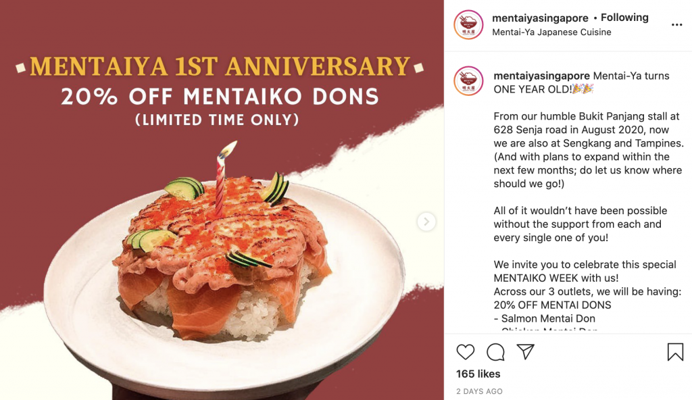Advance to next photo with carousel arrow
Viewport: 692px width, 400px height.
pyautogui.click(x=426, y=222)
